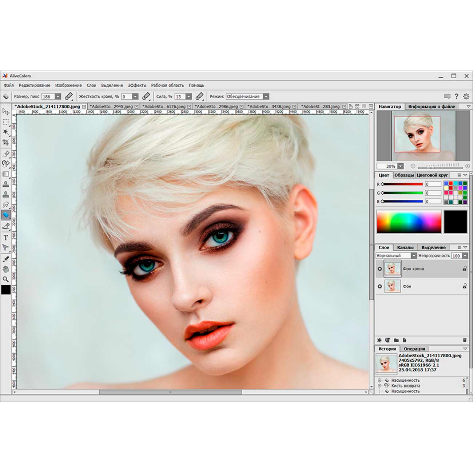This screenshot has height=473, width=473.
Task: Pick the Eyedropper tool
Action: click(x=5, y=259)
